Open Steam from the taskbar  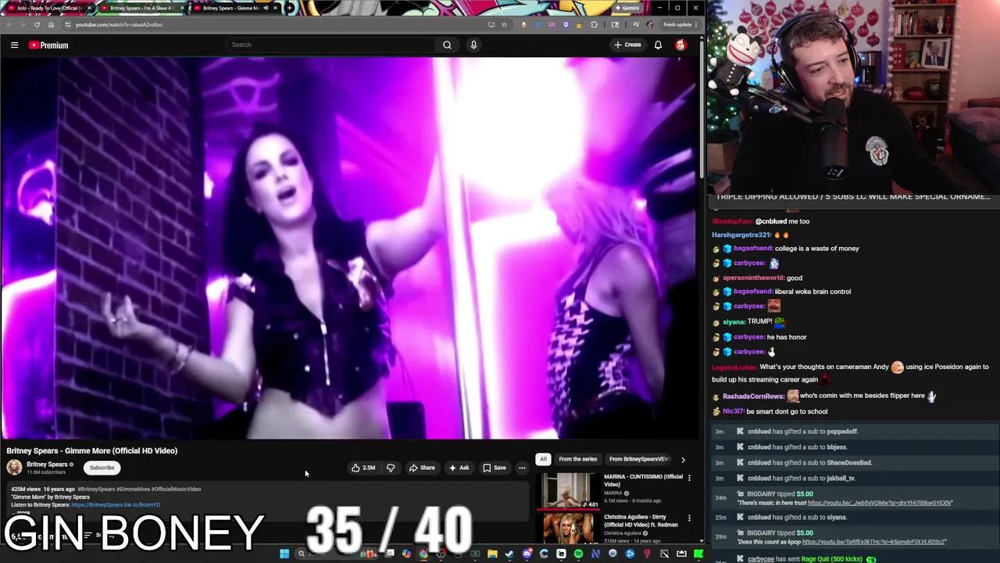click(509, 554)
